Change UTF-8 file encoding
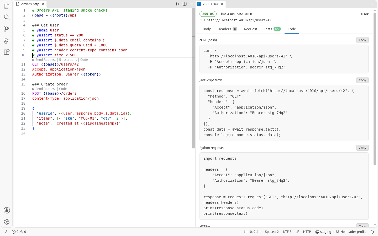 pyautogui.click(x=287, y=232)
